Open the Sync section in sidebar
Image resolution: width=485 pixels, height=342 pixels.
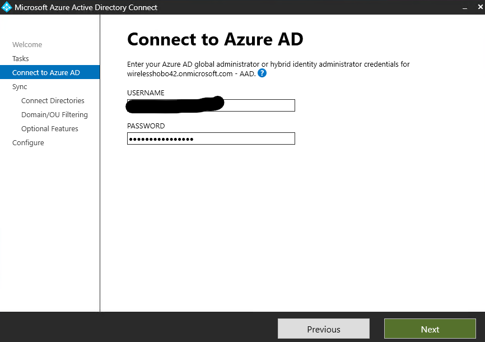pos(20,87)
